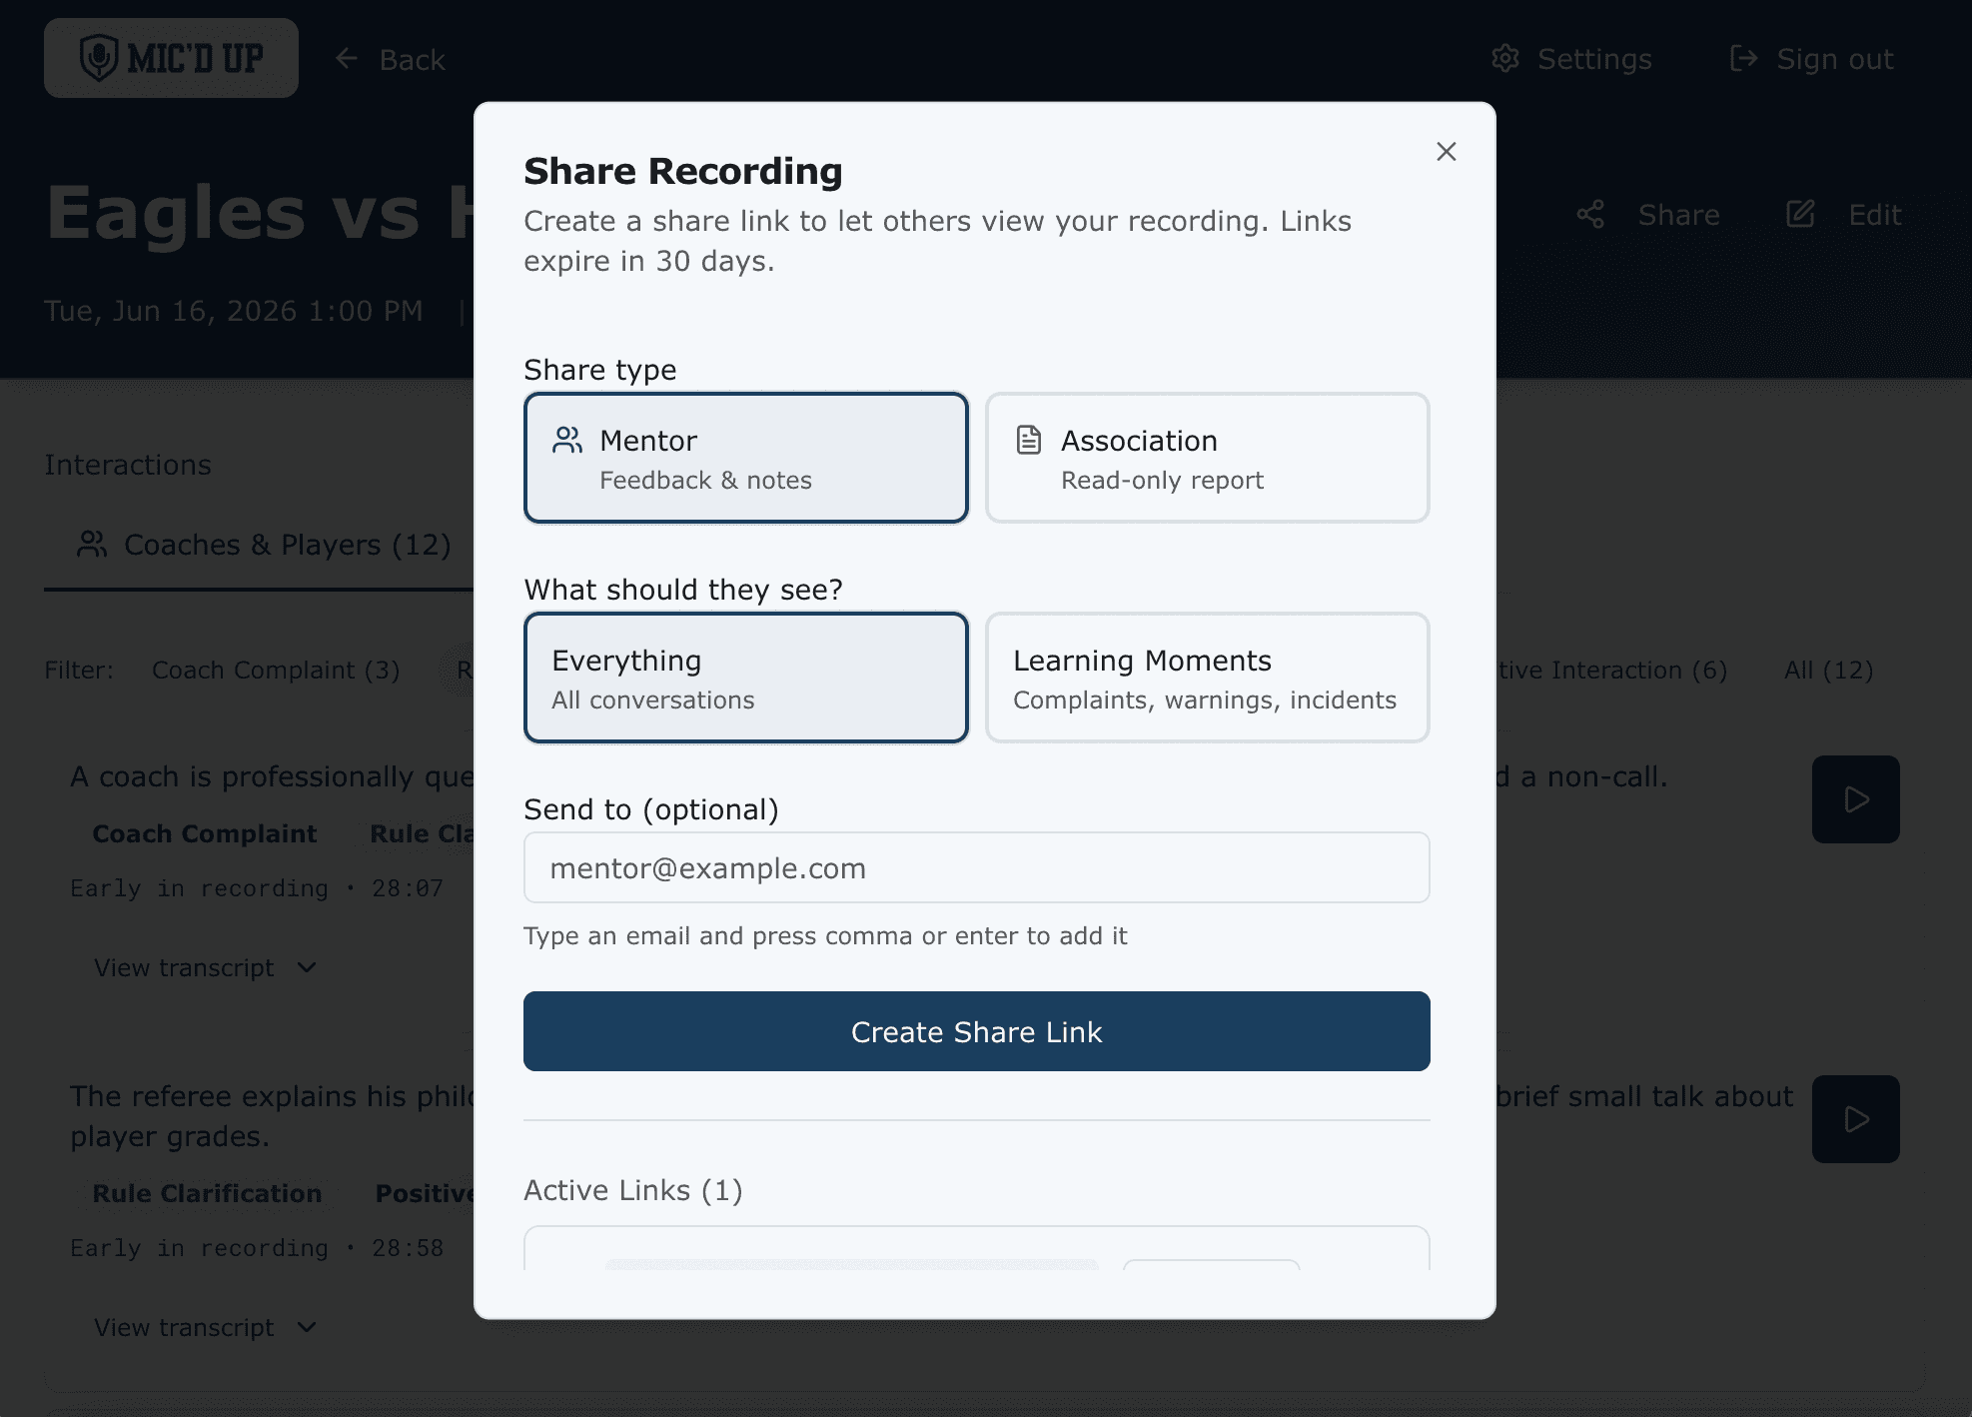Open Settings via gear icon
This screenshot has width=1972, height=1417.
[1504, 59]
